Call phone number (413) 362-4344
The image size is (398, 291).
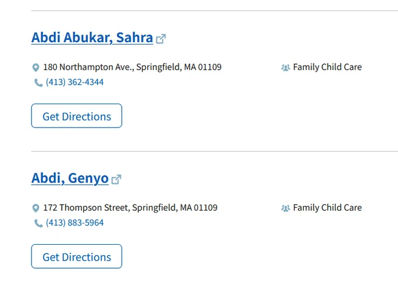(x=75, y=82)
